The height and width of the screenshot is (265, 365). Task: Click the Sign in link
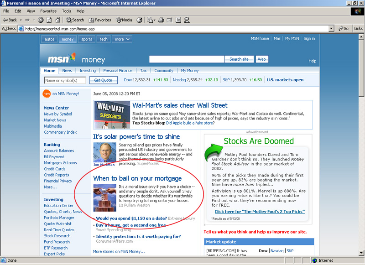click(309, 39)
